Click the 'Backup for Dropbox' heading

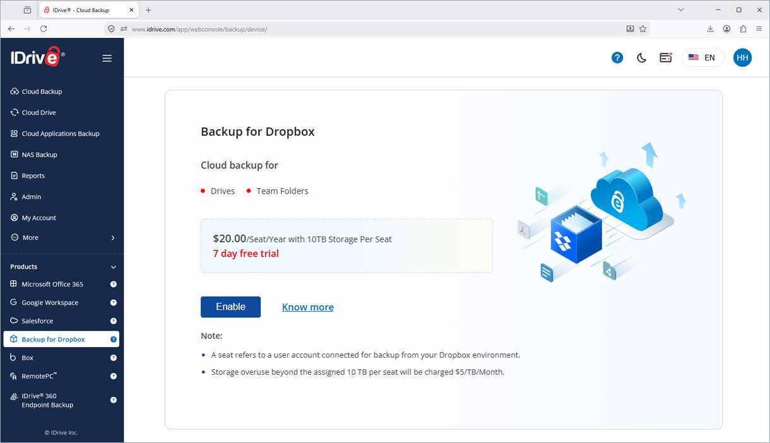258,132
